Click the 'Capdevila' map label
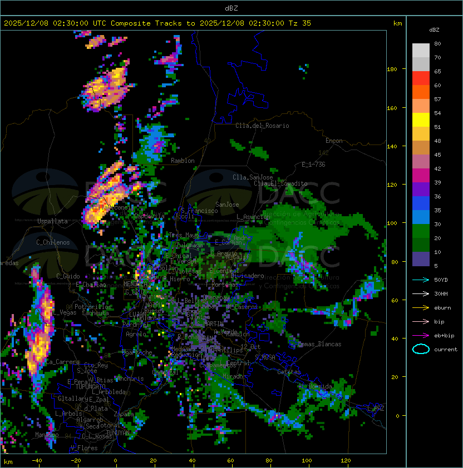 click(x=149, y=216)
